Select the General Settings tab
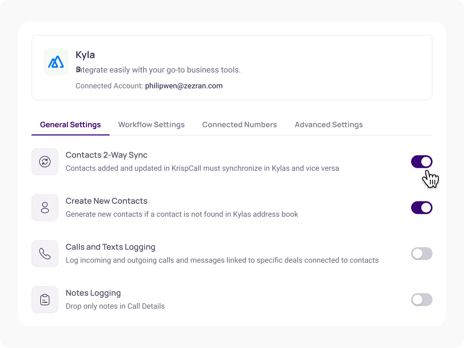 coord(70,125)
